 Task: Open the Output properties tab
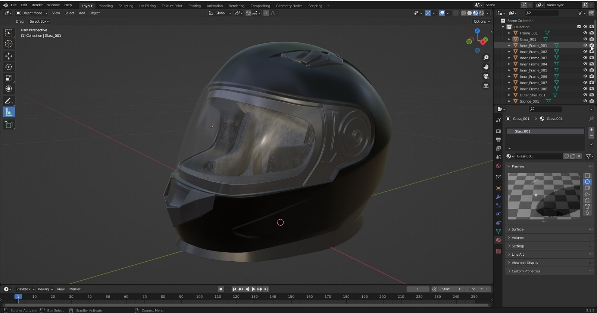click(498, 140)
